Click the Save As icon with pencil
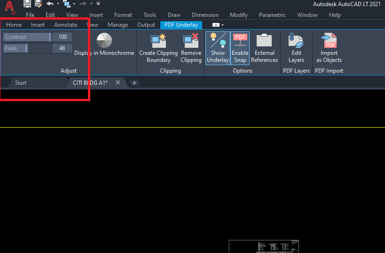Image resolution: width=385 pixels, height=253 pixels. (38, 3)
